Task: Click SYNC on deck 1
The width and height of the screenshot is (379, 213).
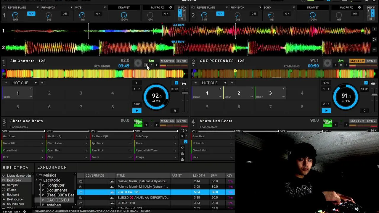Action: point(182,61)
